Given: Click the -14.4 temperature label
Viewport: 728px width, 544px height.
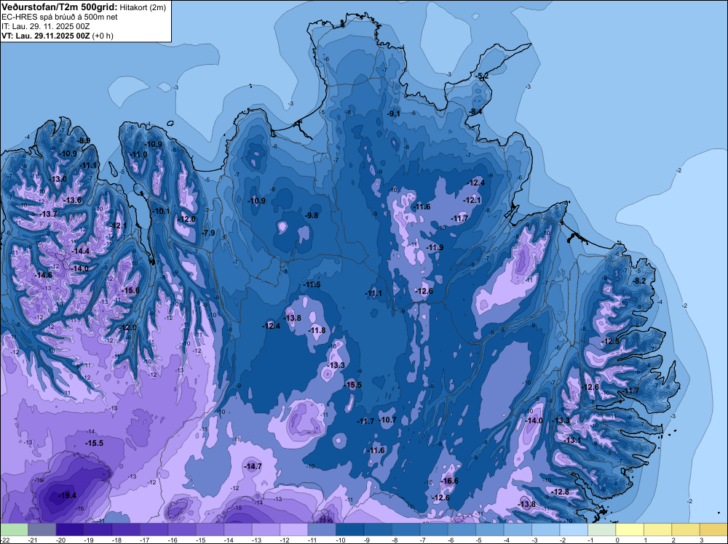Looking at the screenshot, I should click(x=80, y=251).
